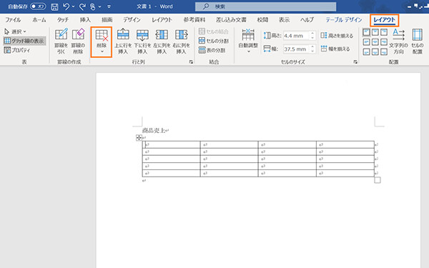Open table プロパティ

17,50
